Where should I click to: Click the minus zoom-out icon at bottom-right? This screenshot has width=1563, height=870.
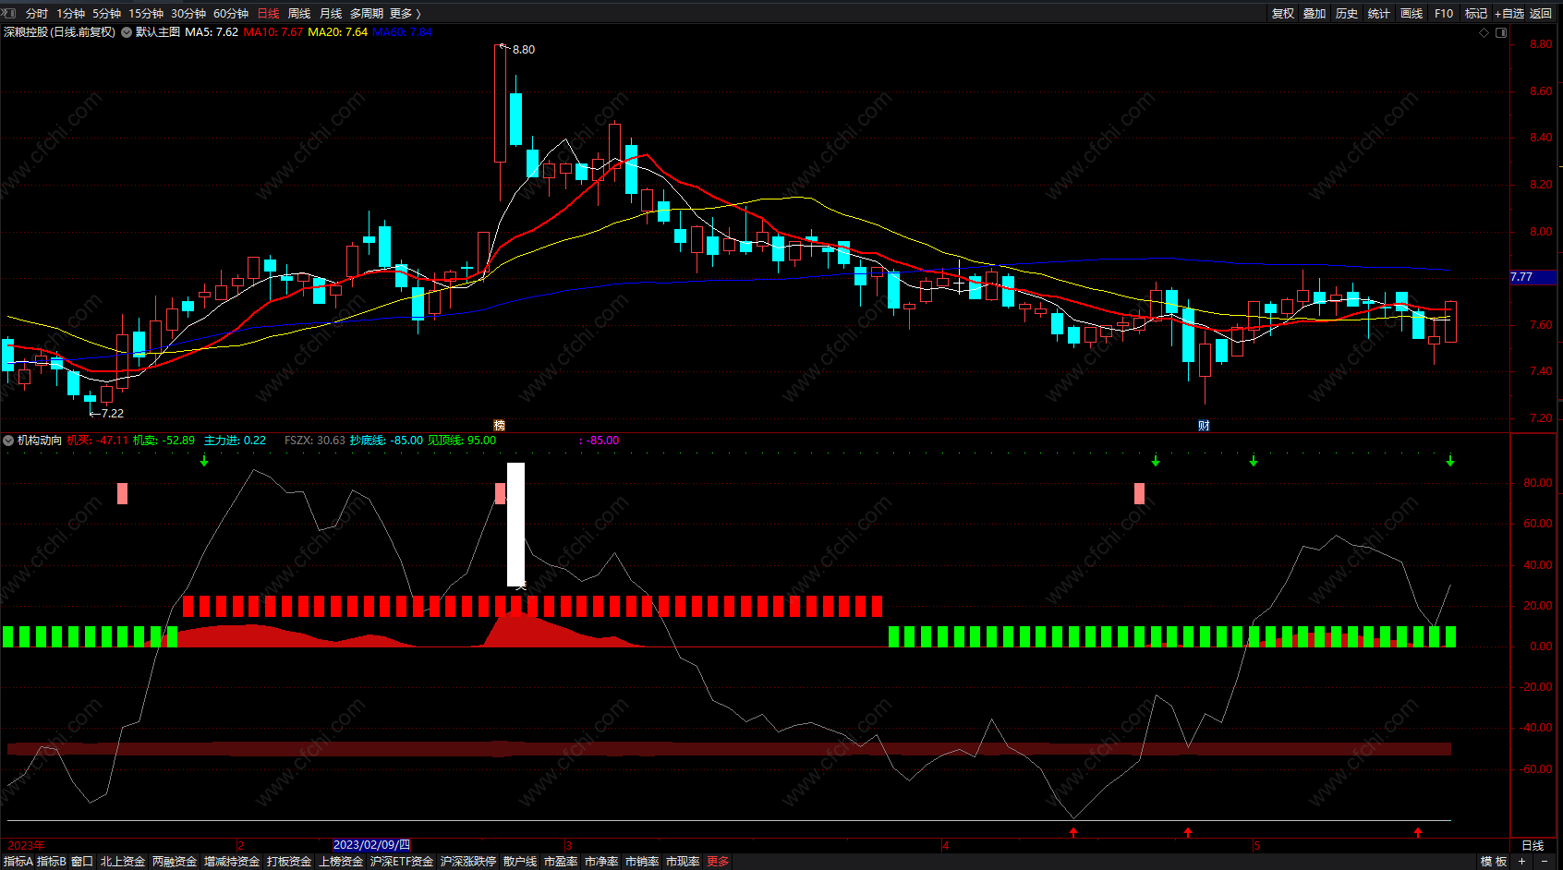coord(1544,862)
